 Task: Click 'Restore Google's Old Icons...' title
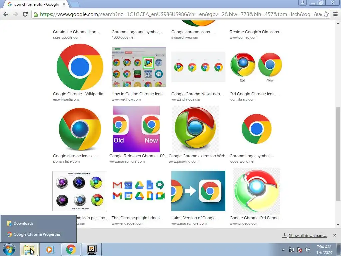pos(256,32)
